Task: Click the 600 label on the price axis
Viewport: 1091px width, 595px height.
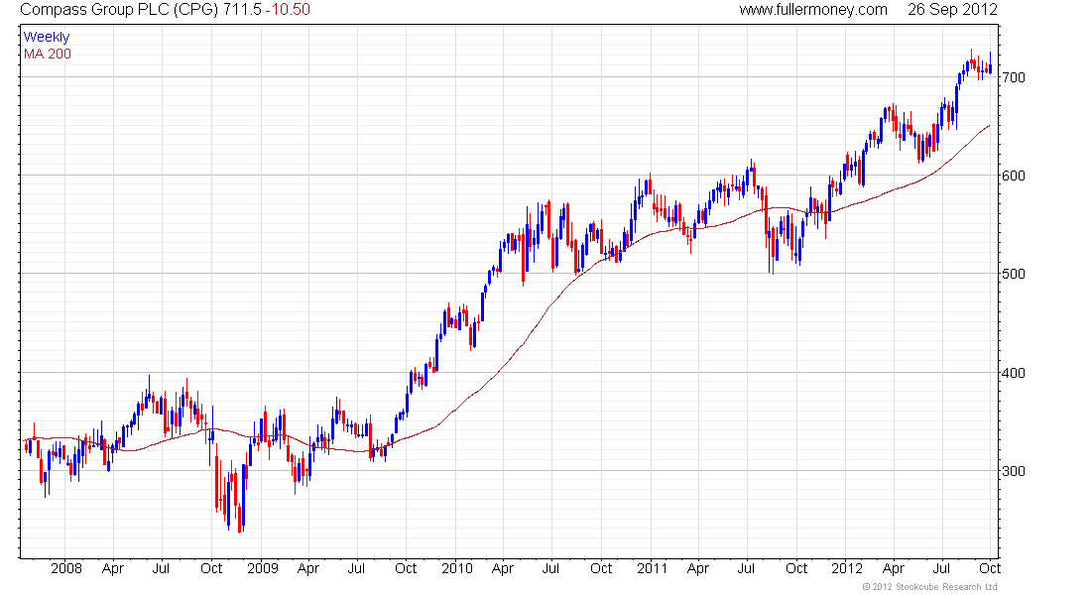Action: point(1013,177)
